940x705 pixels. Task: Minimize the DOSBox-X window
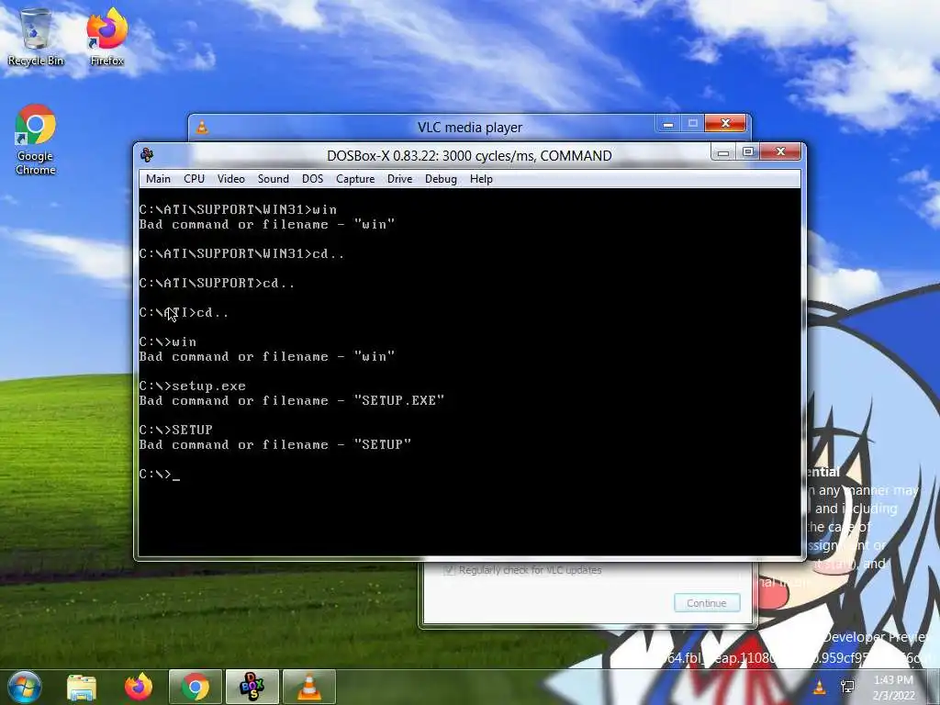(723, 153)
